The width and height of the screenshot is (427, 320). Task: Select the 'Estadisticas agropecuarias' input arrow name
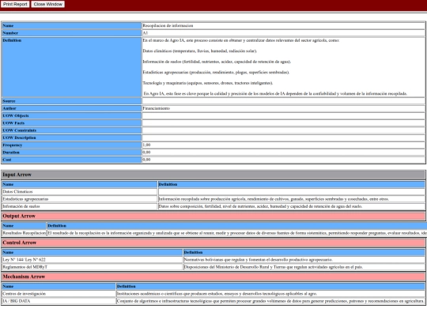tap(25, 199)
